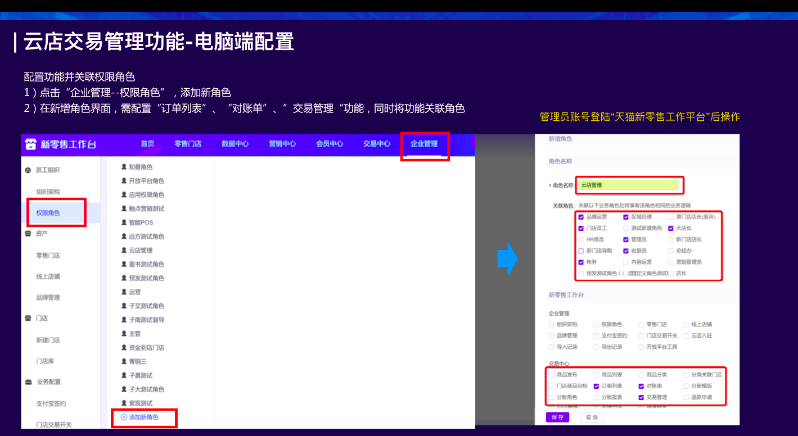This screenshot has height=436, width=798.
Task: Click the 添加新角色 link text
Action: [x=144, y=417]
